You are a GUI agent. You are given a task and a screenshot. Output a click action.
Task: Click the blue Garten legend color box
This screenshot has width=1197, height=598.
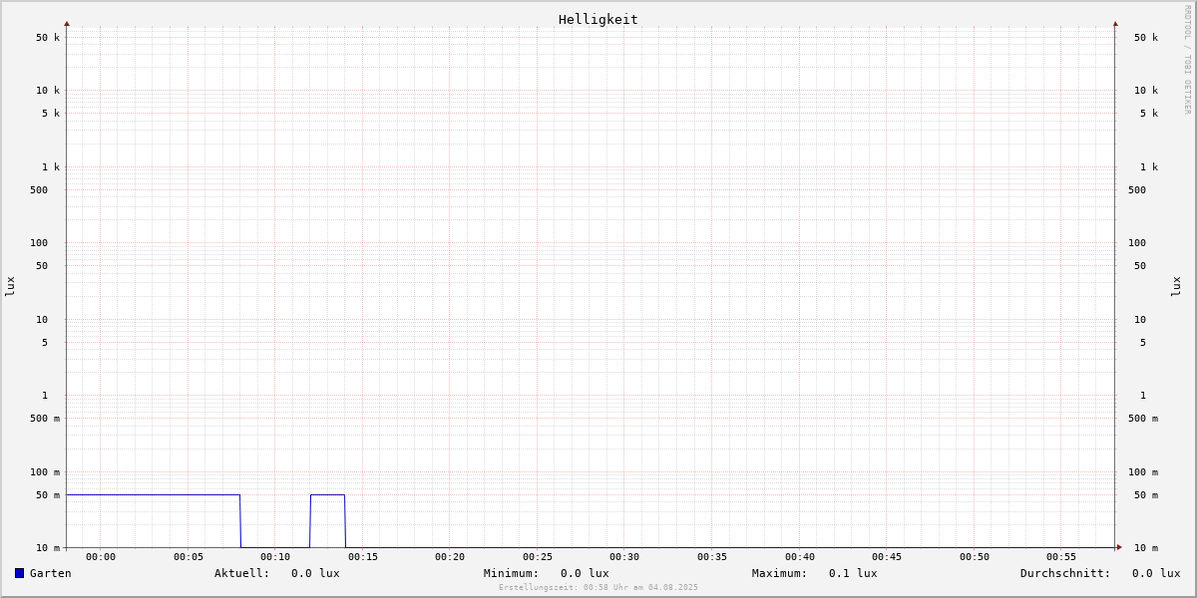pyautogui.click(x=19, y=573)
